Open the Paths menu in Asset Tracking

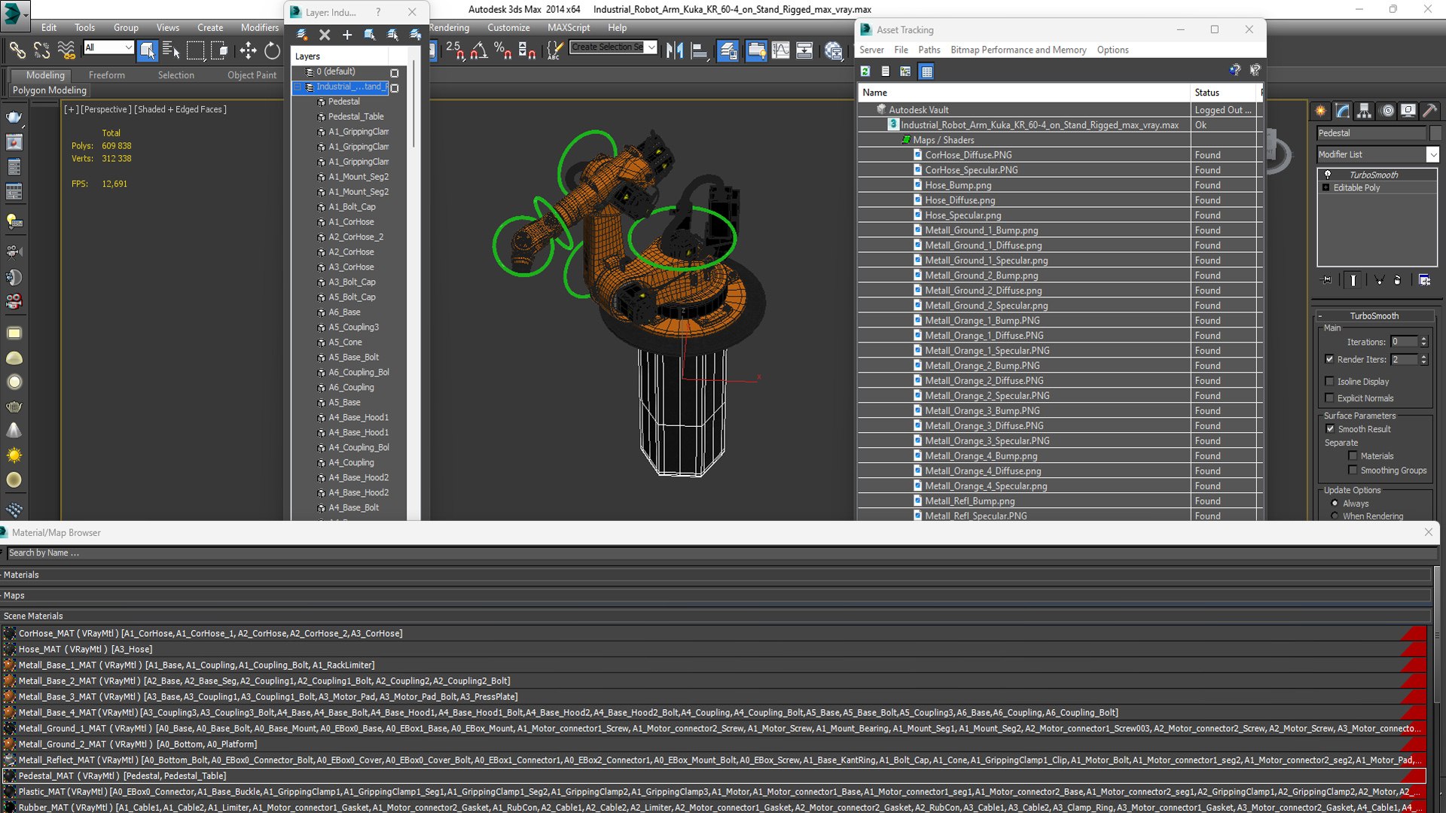click(929, 50)
